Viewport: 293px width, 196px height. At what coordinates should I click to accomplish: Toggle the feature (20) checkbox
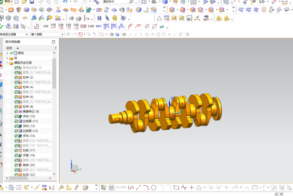16,165
